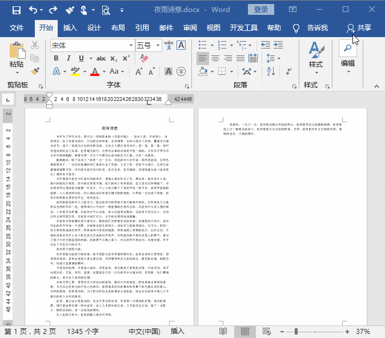Screen dimensions: 385x338
Task: Clear all formatting with the eraser icon
Action: [x=144, y=58]
